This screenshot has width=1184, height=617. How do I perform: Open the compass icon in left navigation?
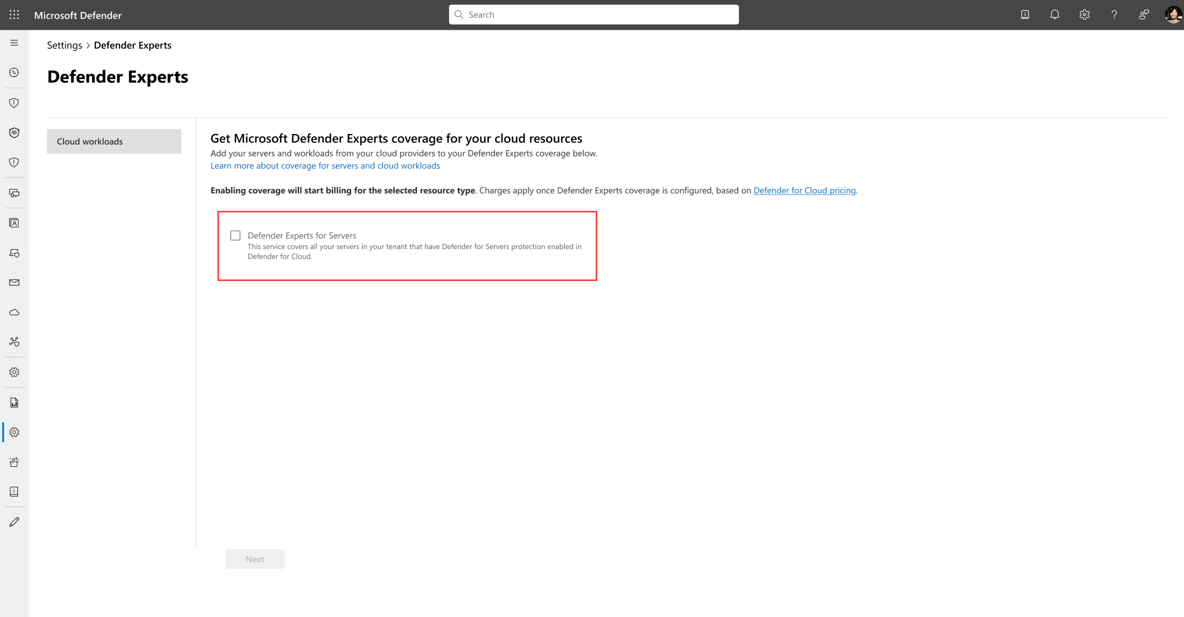(14, 73)
